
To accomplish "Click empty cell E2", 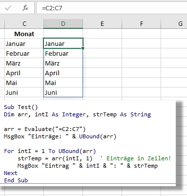I will tap(102, 44).
